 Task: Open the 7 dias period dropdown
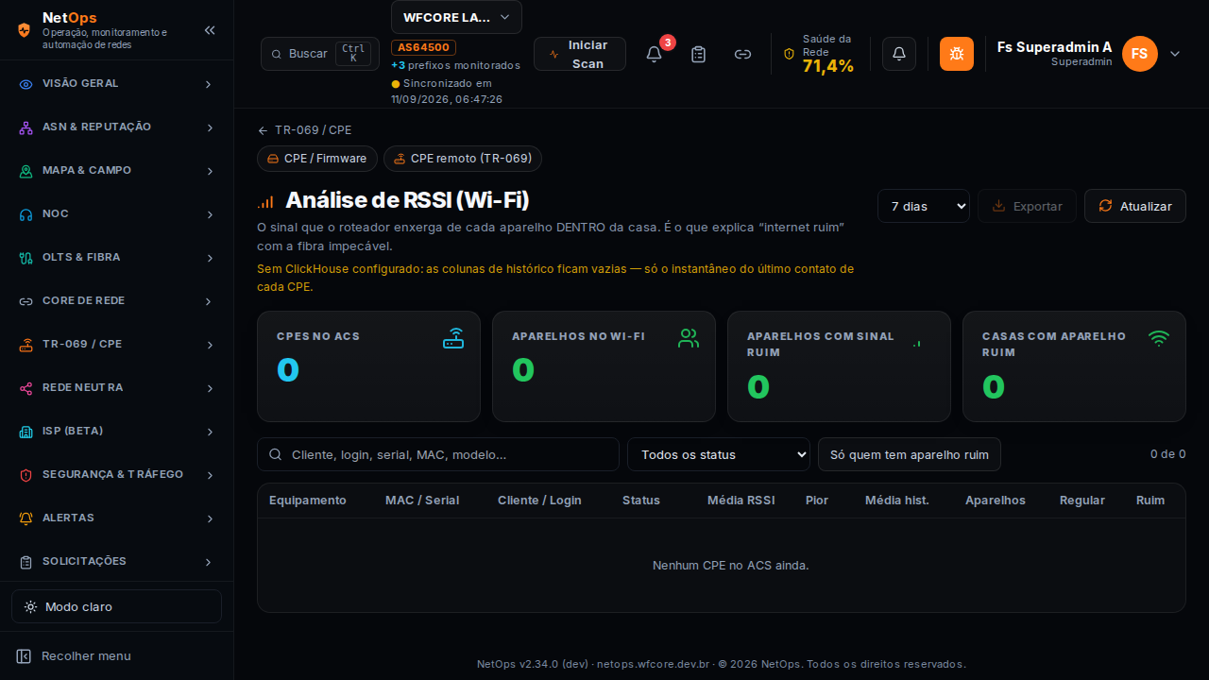[x=924, y=206]
